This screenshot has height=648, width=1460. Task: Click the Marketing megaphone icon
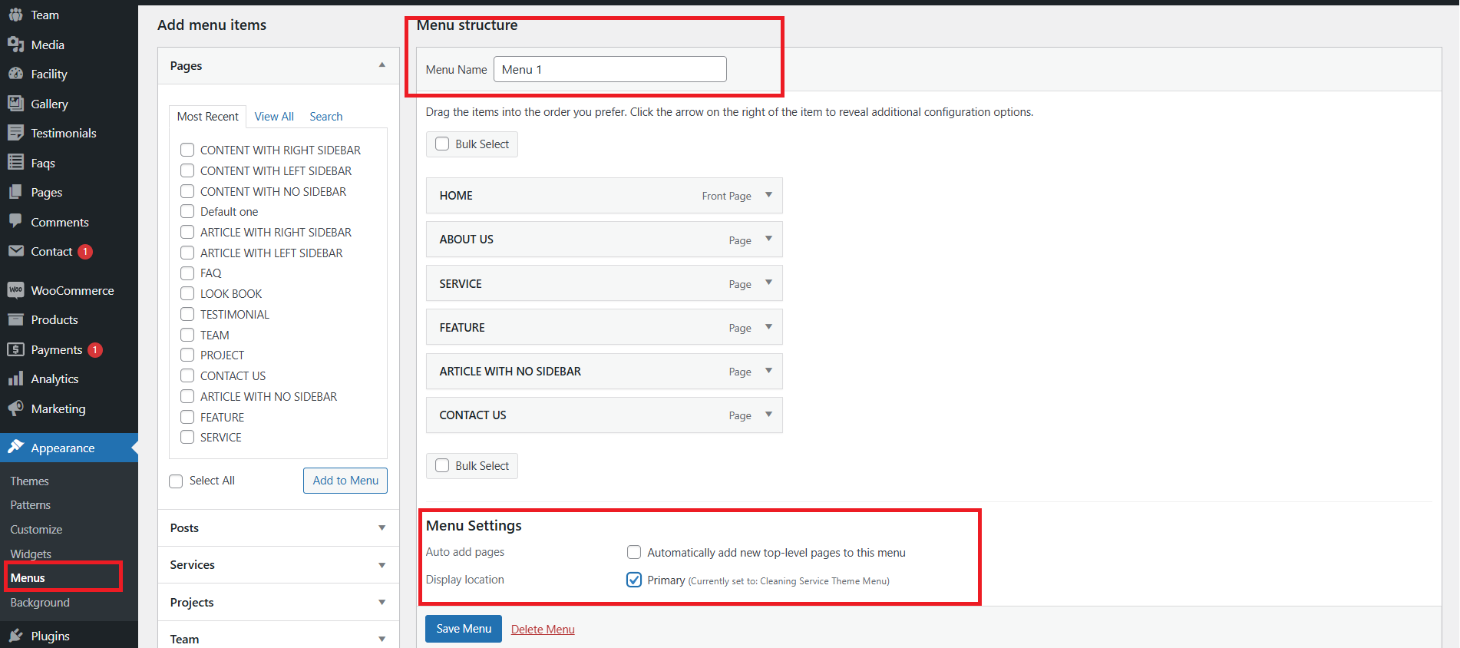[x=15, y=408]
